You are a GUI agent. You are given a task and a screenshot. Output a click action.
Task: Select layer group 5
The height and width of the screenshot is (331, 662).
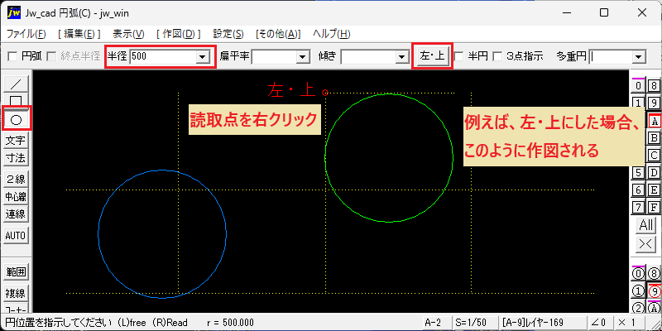(639, 172)
